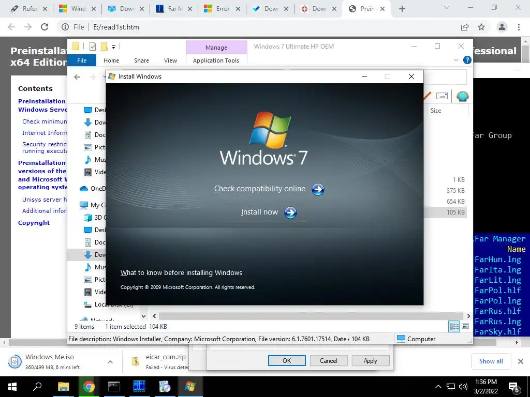Image resolution: width=530 pixels, height=397 pixels.
Task: Switch to Chrome on taskbar
Action: click(x=89, y=387)
